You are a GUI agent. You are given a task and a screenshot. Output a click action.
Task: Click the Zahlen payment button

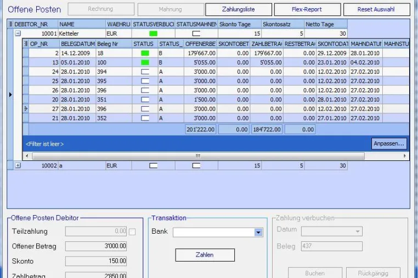coord(205,255)
